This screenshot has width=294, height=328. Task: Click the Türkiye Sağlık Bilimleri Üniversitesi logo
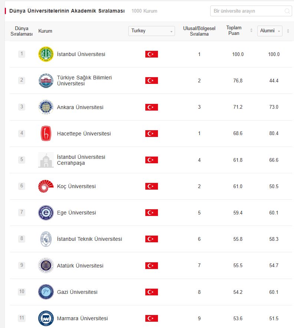point(46,81)
